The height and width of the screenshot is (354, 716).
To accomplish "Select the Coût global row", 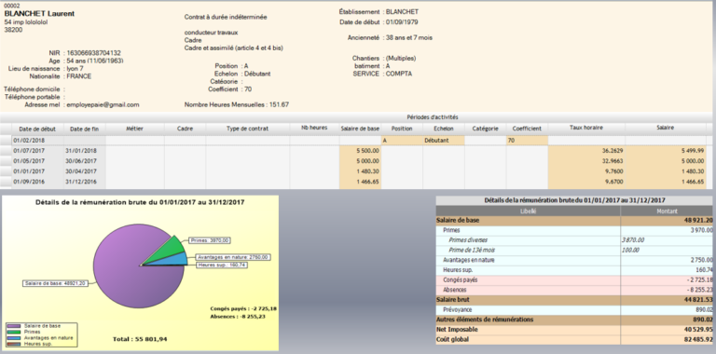I will pyautogui.click(x=574, y=339).
